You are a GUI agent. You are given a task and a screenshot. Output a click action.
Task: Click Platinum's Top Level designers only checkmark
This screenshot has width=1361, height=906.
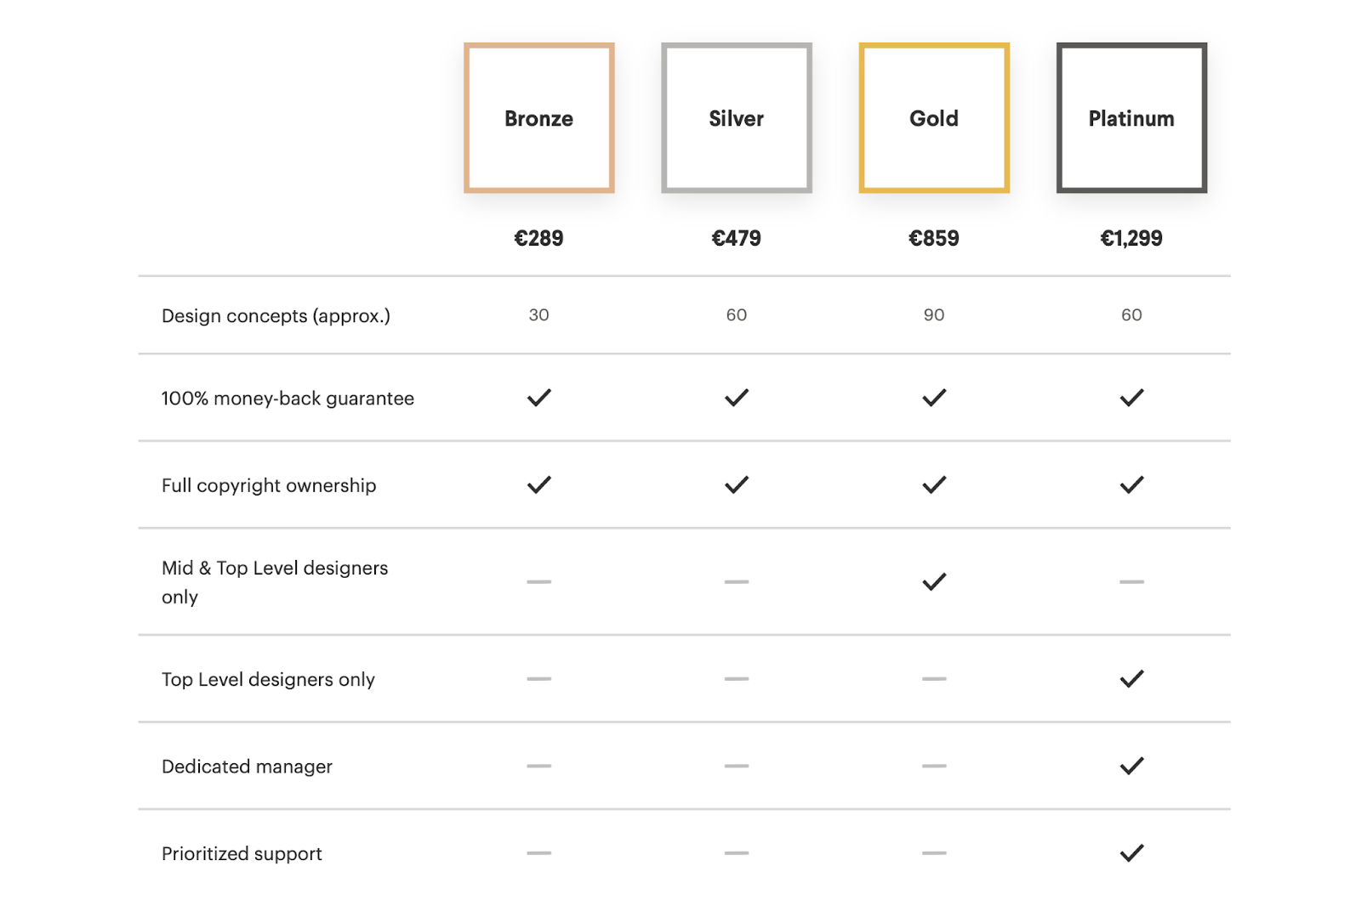1131,679
